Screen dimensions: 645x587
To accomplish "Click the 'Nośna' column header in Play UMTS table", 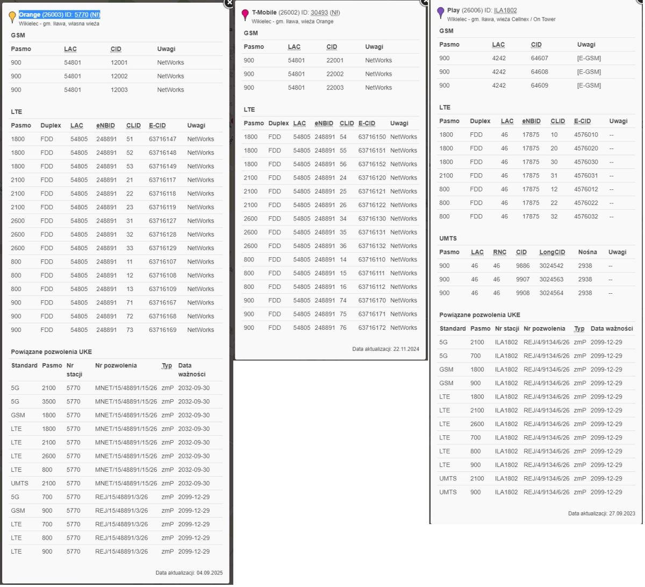I will (x=587, y=252).
